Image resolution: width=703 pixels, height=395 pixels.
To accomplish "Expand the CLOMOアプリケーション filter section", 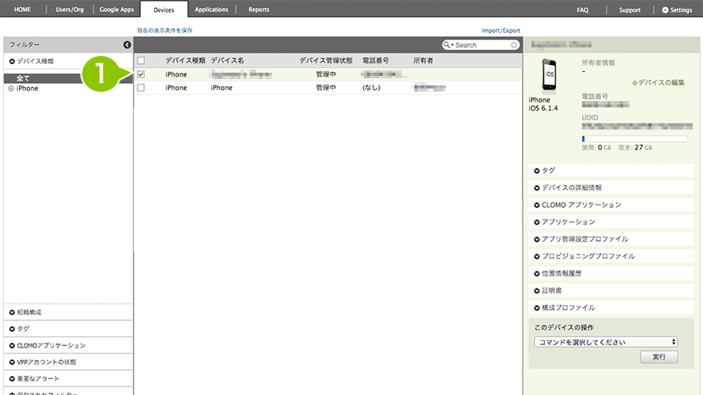I will click(68, 345).
